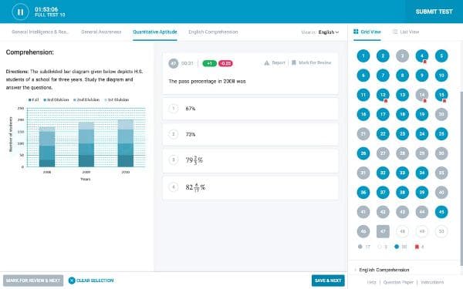Click the right panel vertical scrollbar
The image size is (463, 289).
coord(461,177)
